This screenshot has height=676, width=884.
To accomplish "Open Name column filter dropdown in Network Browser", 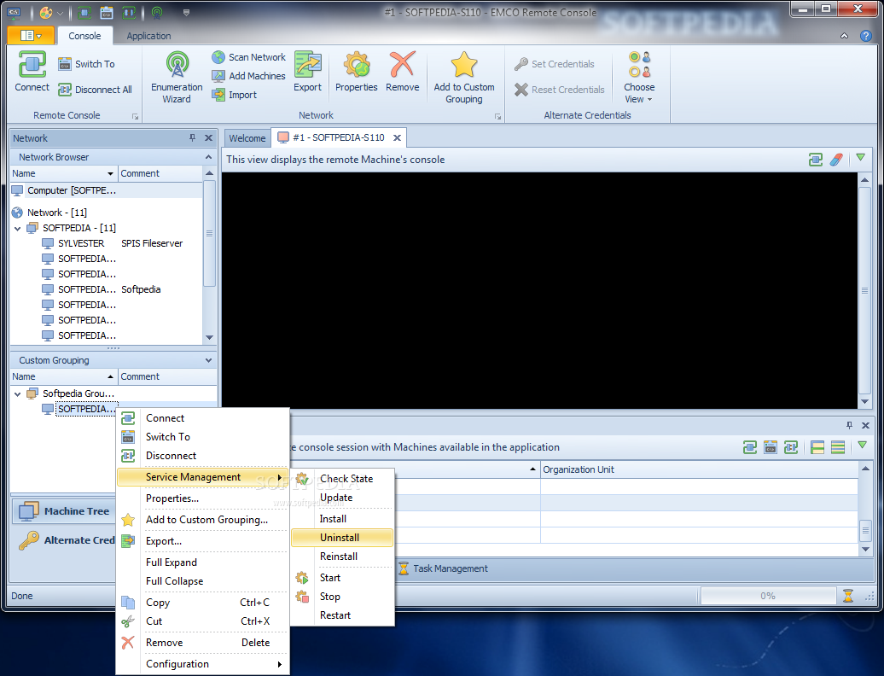I will pyautogui.click(x=111, y=173).
